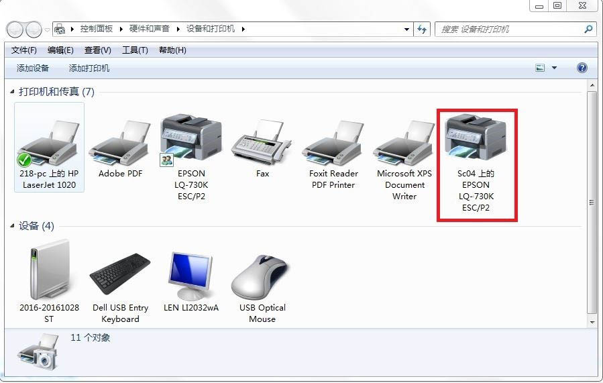Click the details pane printer camera icon
The width and height of the screenshot is (603, 383).
(x=38, y=353)
